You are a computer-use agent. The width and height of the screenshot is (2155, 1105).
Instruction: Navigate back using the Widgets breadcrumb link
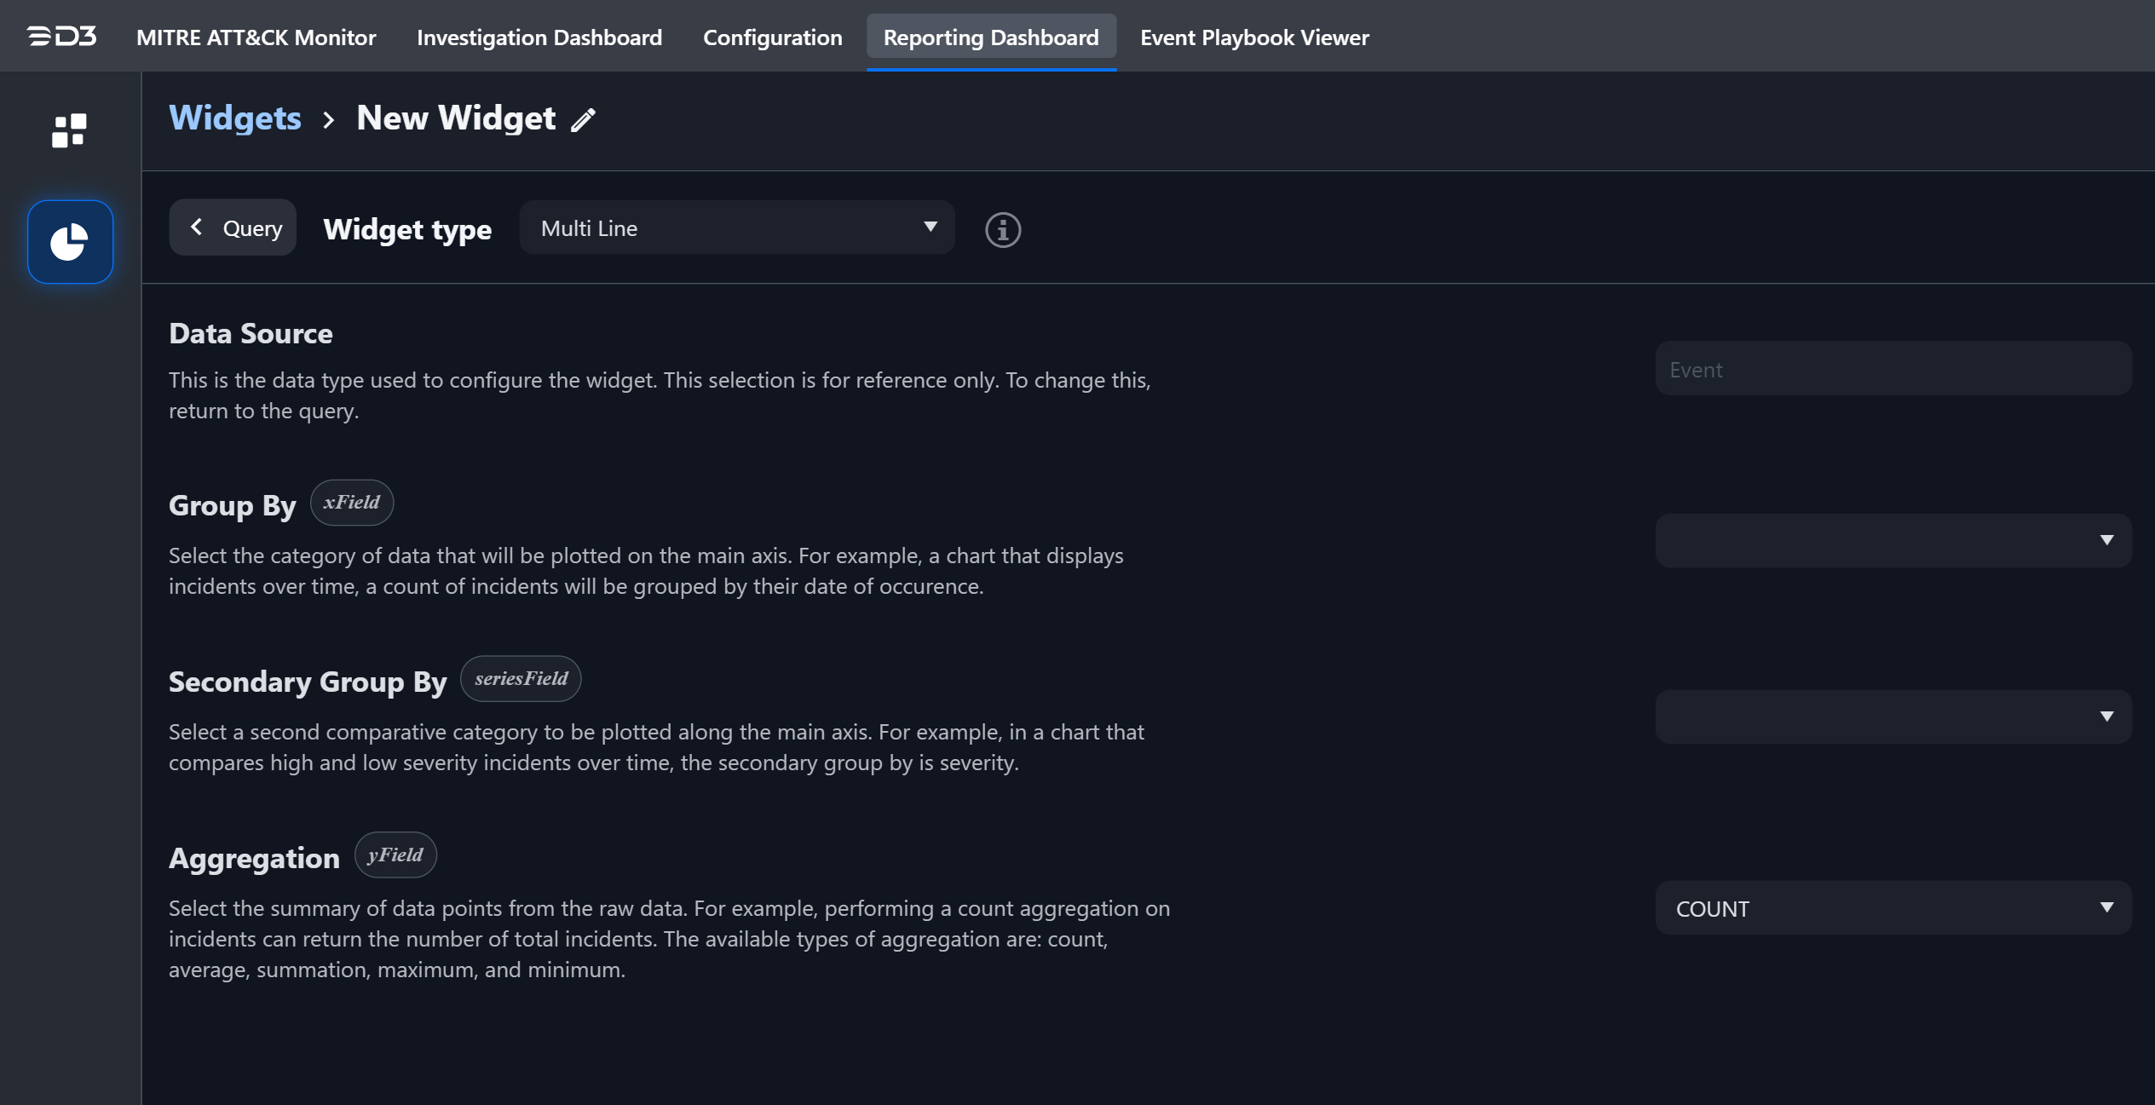(x=234, y=118)
